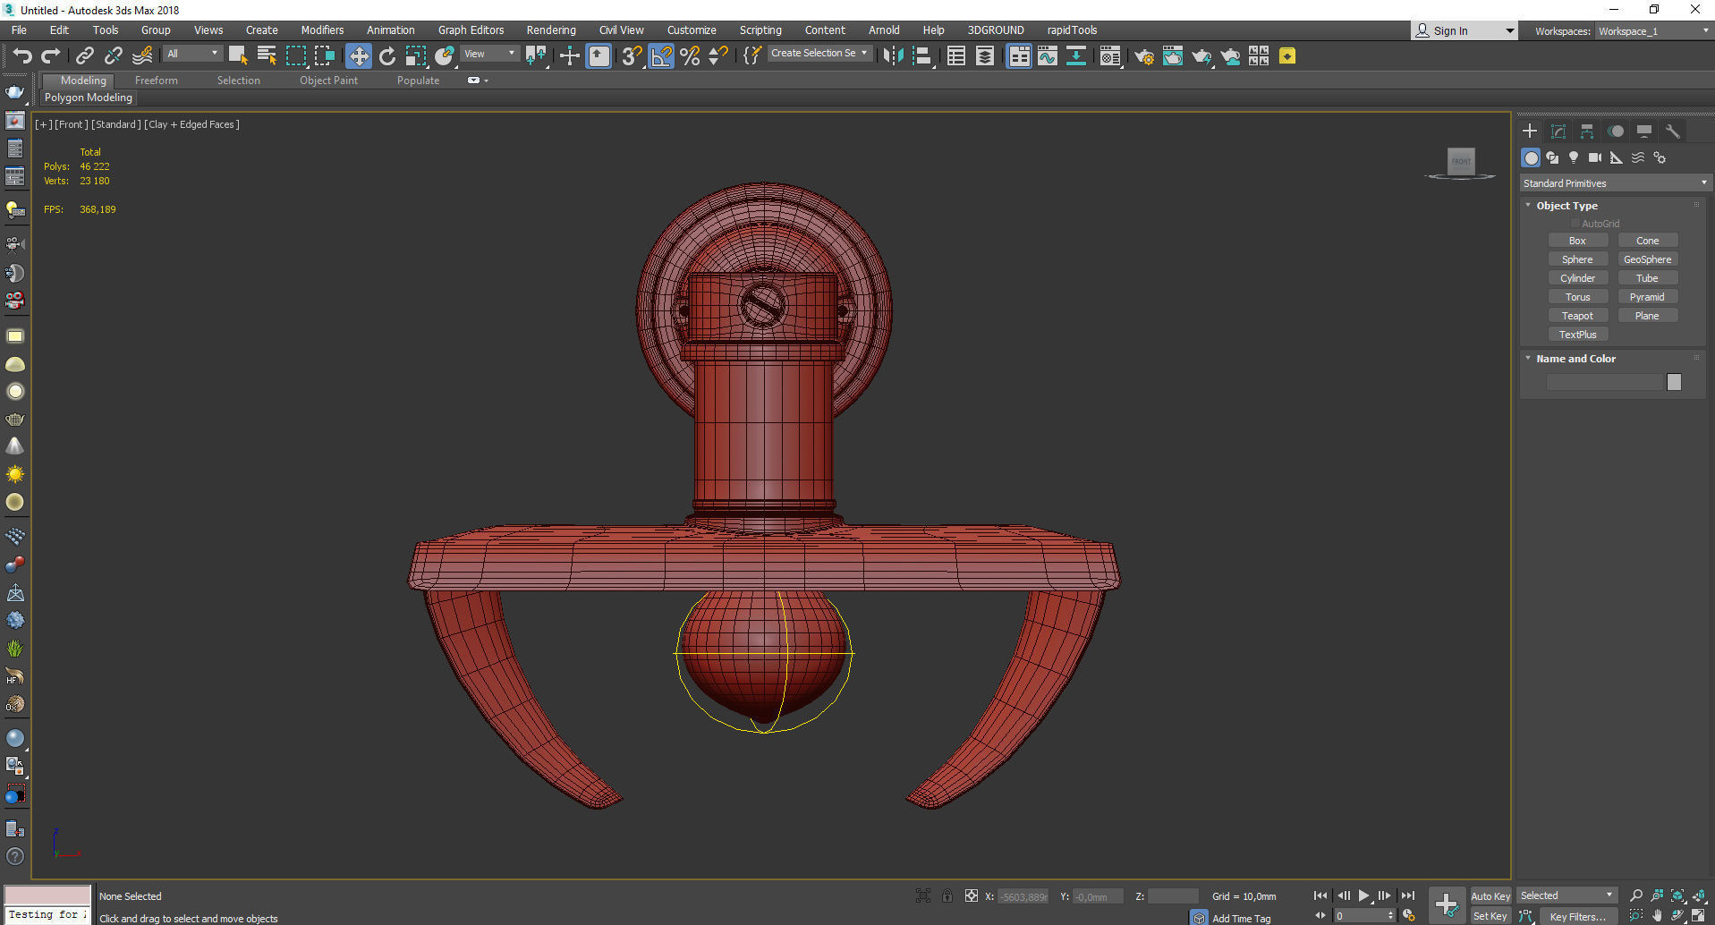Activate the Select and Move tool
The image size is (1715, 925).
[x=358, y=56]
